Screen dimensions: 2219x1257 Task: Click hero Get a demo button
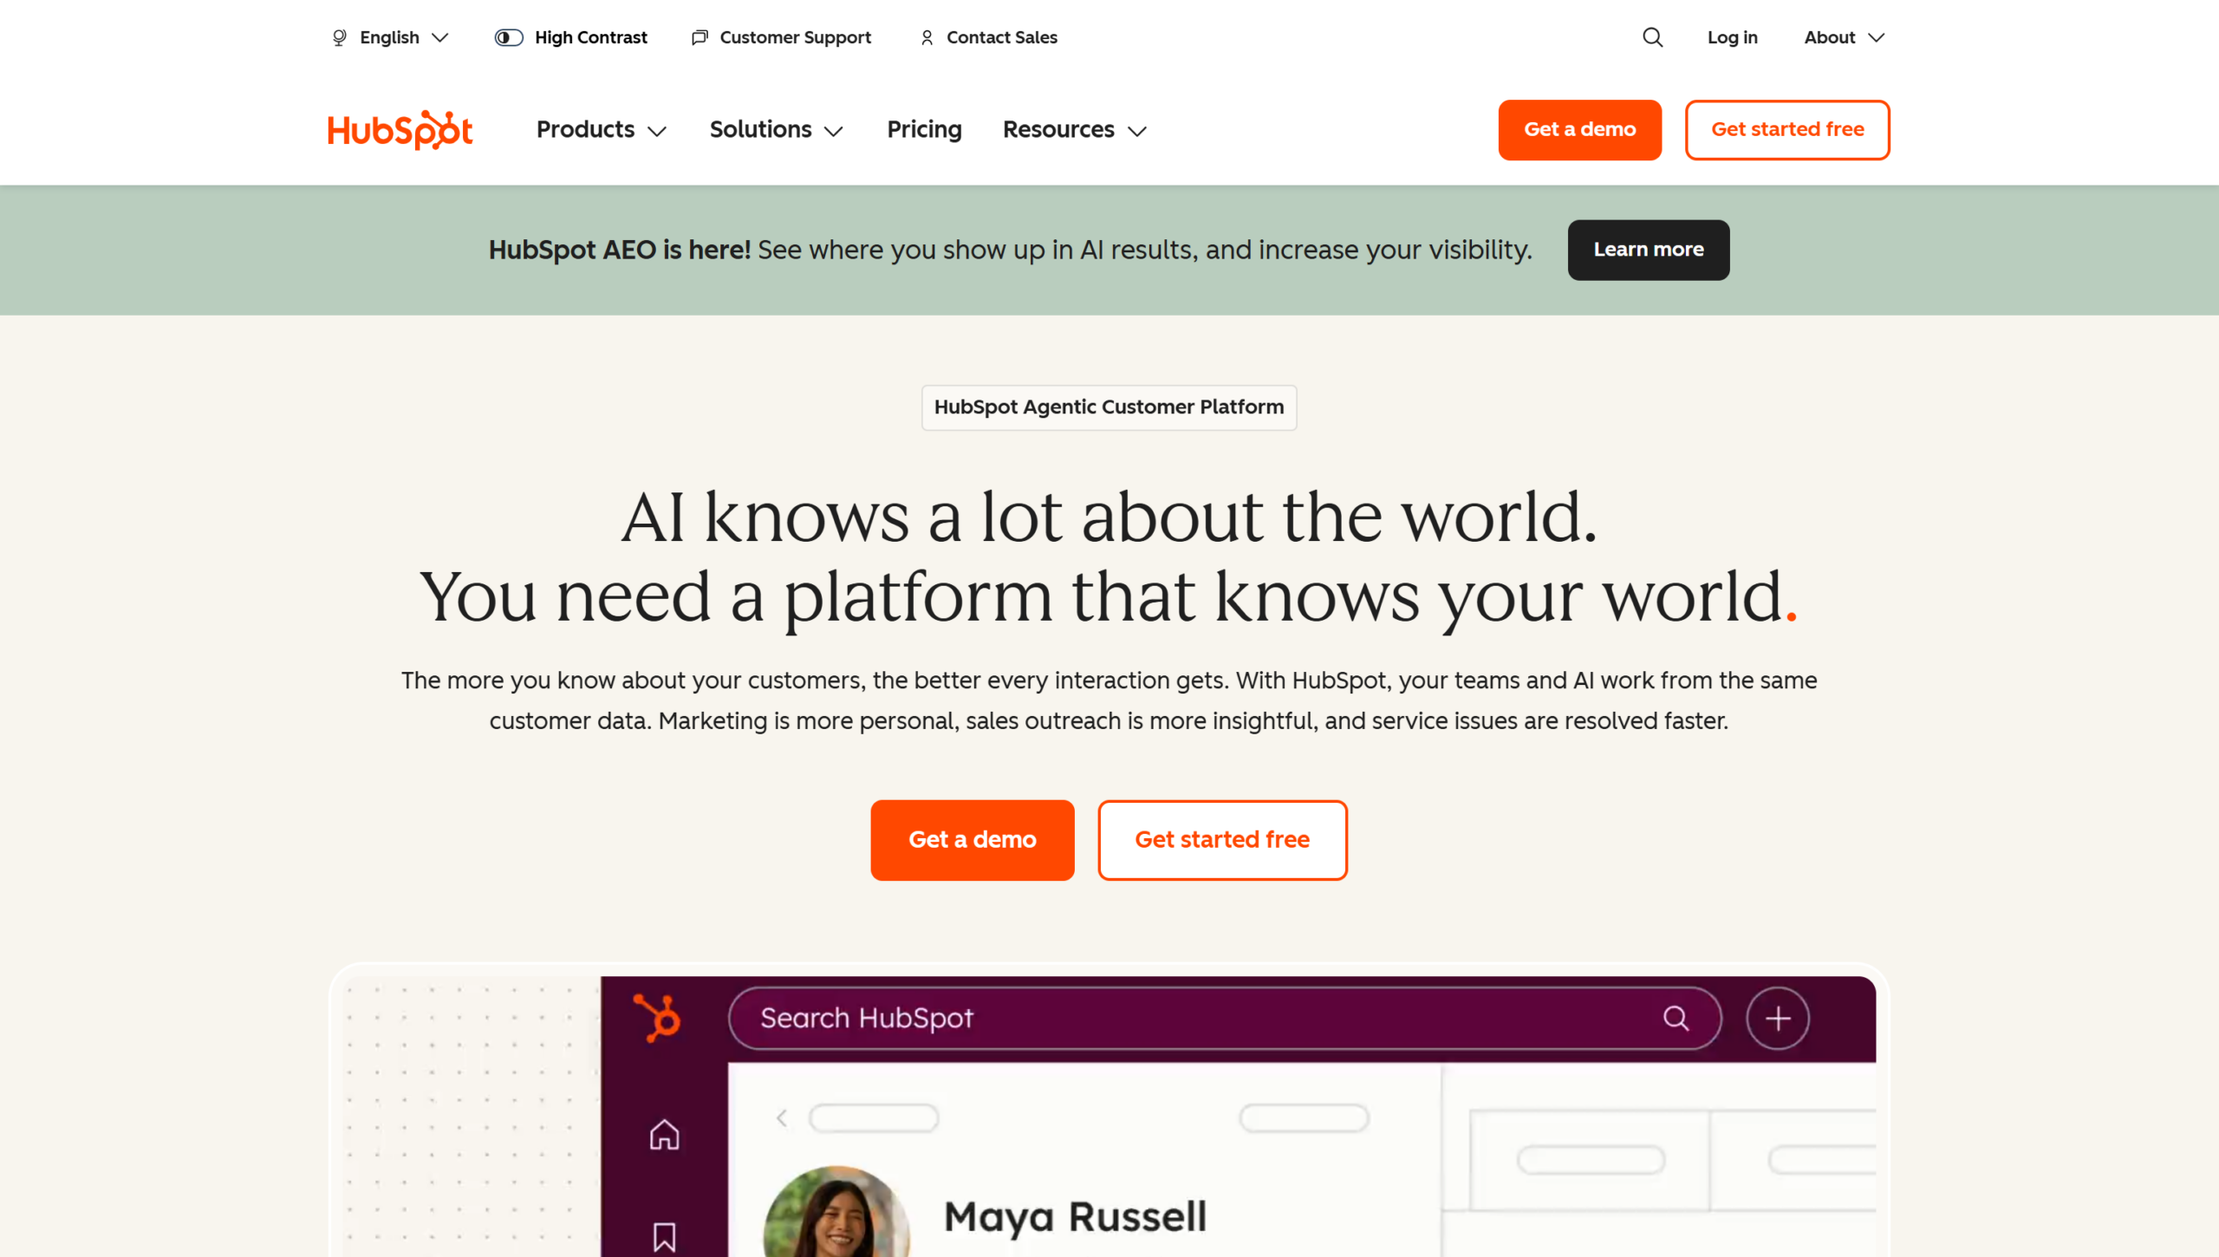(x=973, y=840)
